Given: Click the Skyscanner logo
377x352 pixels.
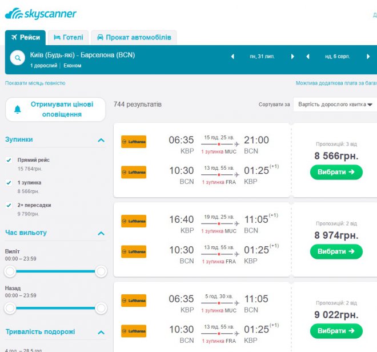Looking at the screenshot, I should pyautogui.click(x=41, y=13).
